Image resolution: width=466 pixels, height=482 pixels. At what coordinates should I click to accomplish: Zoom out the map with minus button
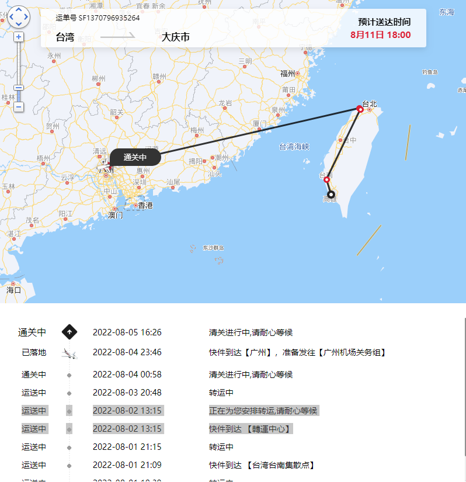pyautogui.click(x=19, y=107)
